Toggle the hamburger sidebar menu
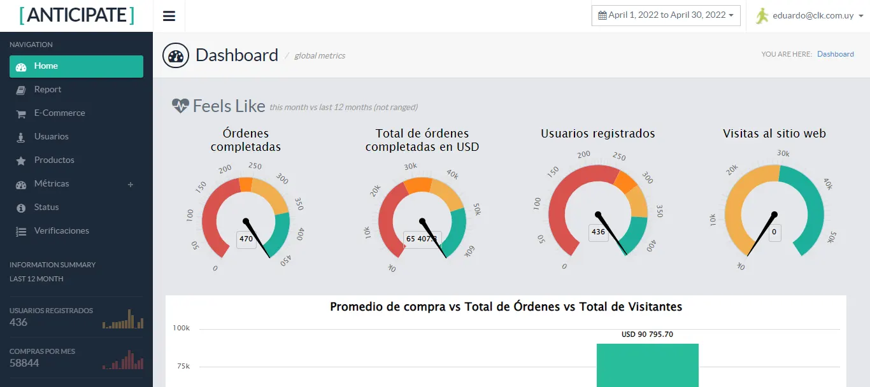This screenshot has width=870, height=387. point(169,16)
